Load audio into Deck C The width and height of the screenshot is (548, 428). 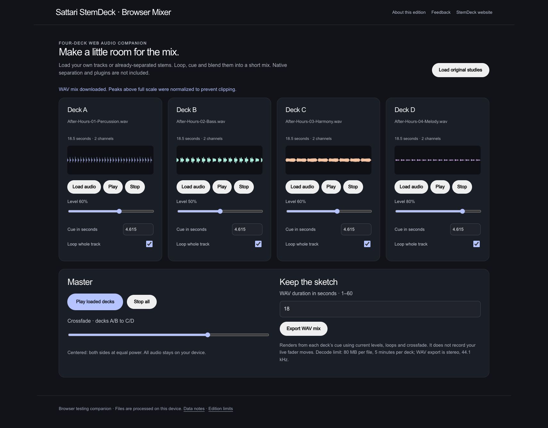point(302,187)
